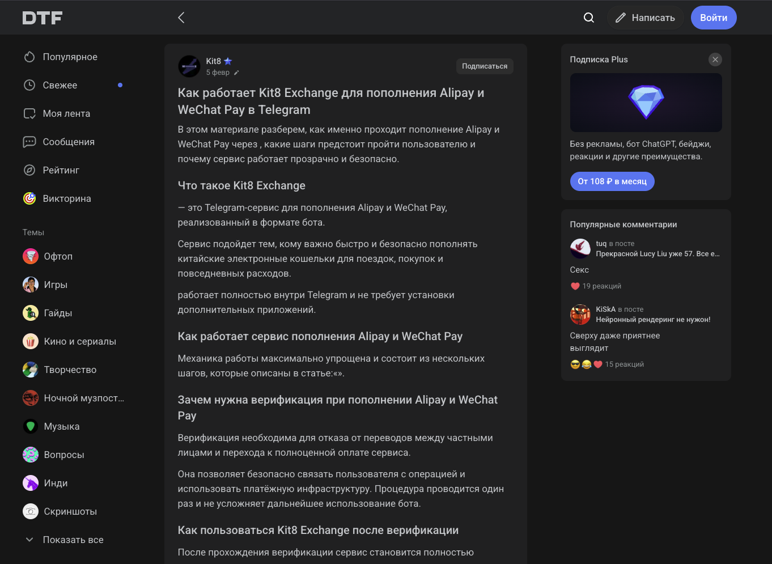Click the DTF logo
The image size is (772, 564).
click(x=43, y=18)
